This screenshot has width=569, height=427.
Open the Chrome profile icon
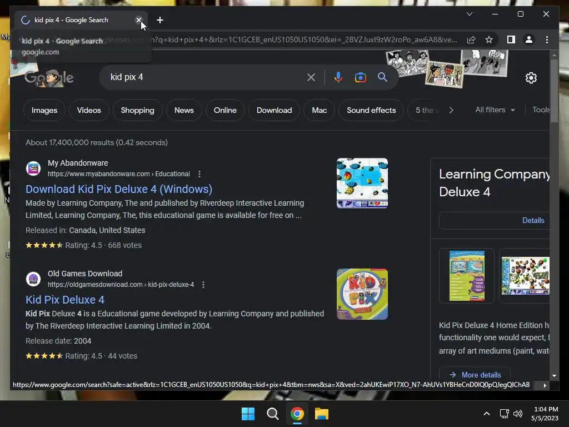pos(529,39)
